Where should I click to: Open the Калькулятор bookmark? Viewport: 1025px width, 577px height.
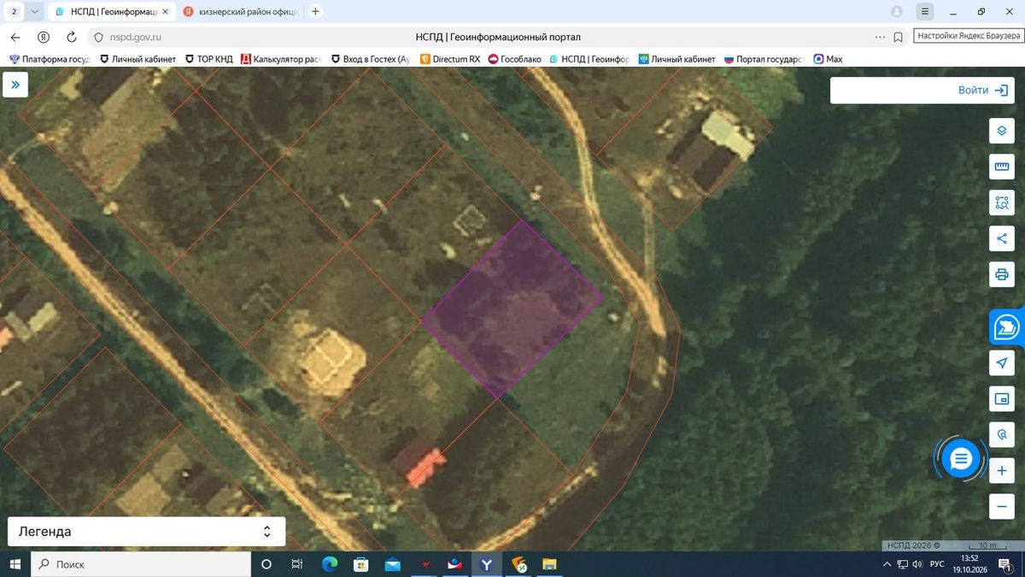coord(281,59)
